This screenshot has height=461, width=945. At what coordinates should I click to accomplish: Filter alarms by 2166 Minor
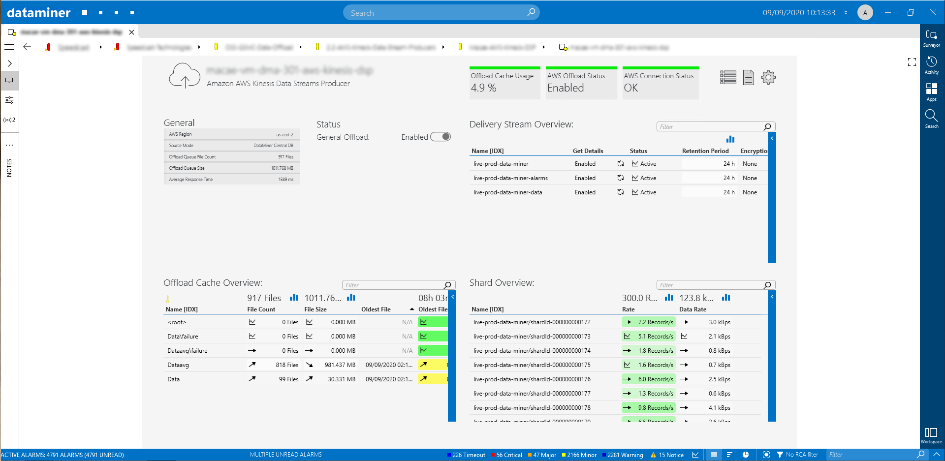coord(579,455)
